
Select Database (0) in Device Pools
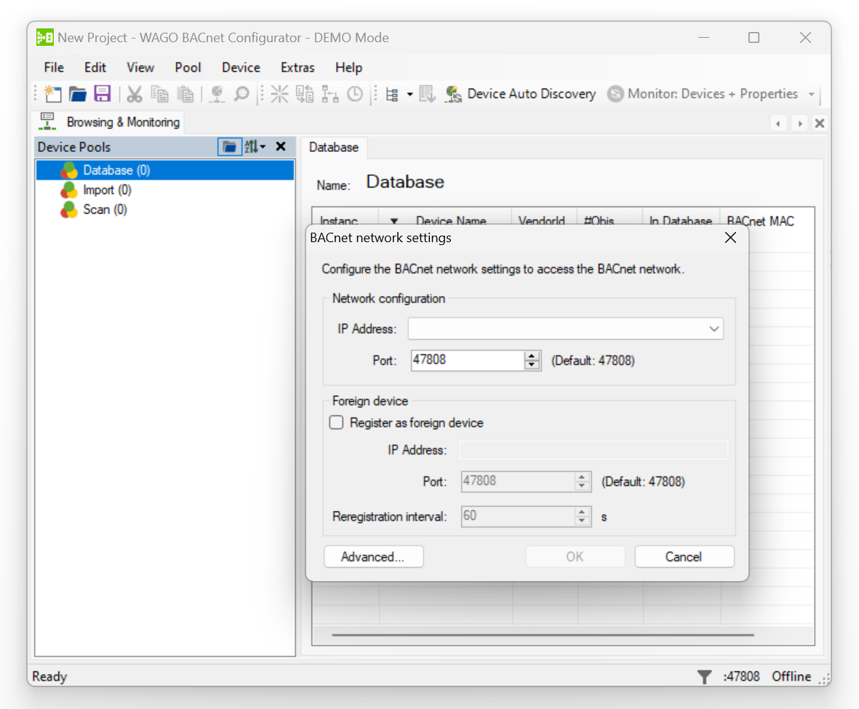165,170
